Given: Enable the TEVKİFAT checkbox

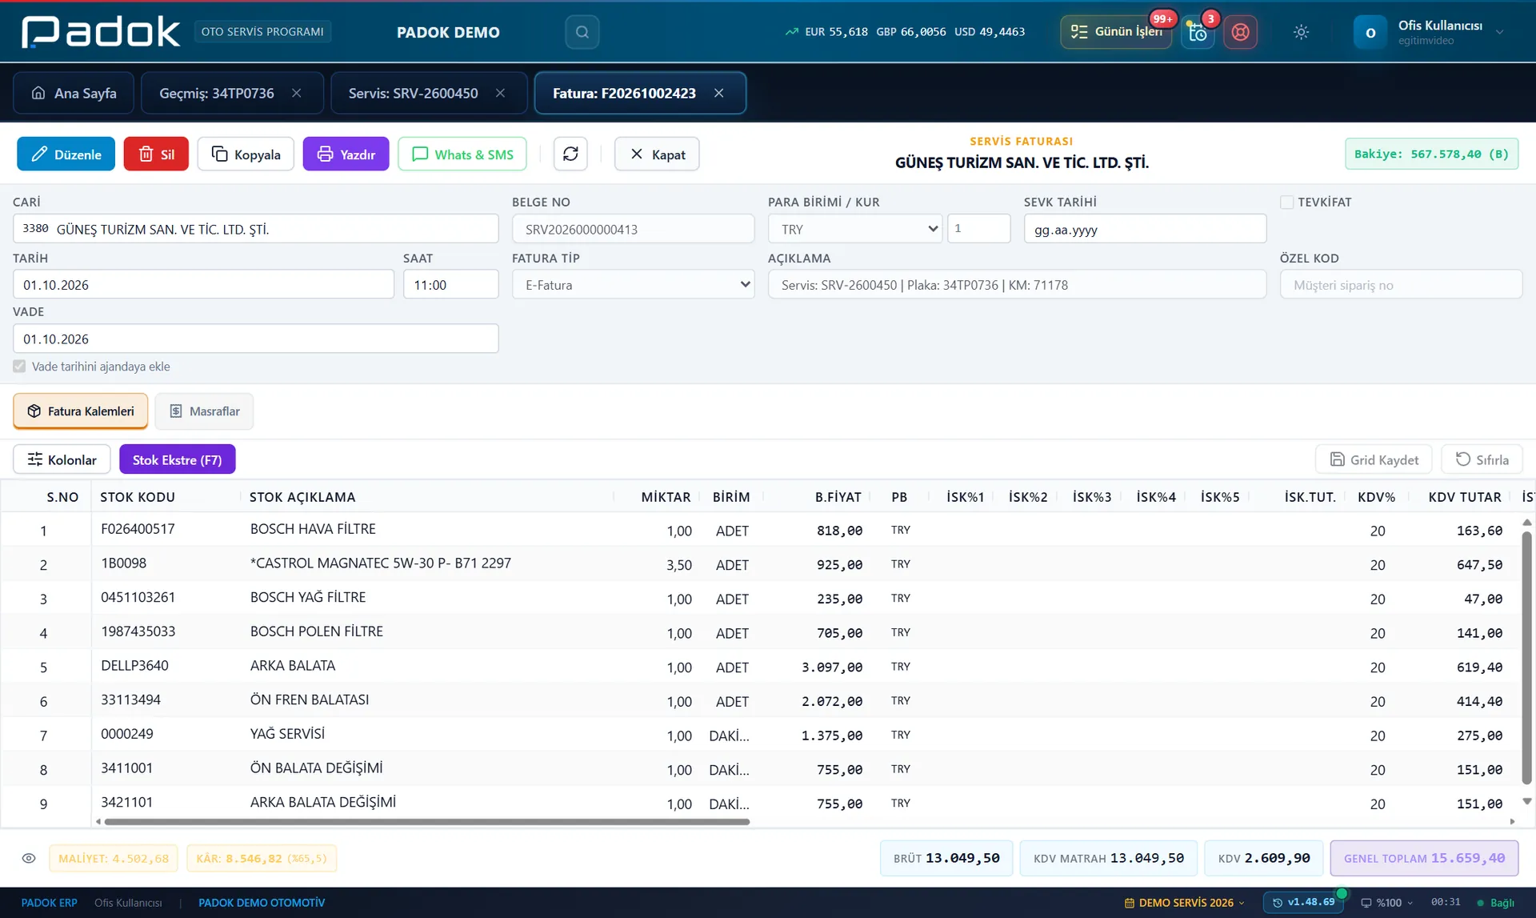Looking at the screenshot, I should (1286, 202).
